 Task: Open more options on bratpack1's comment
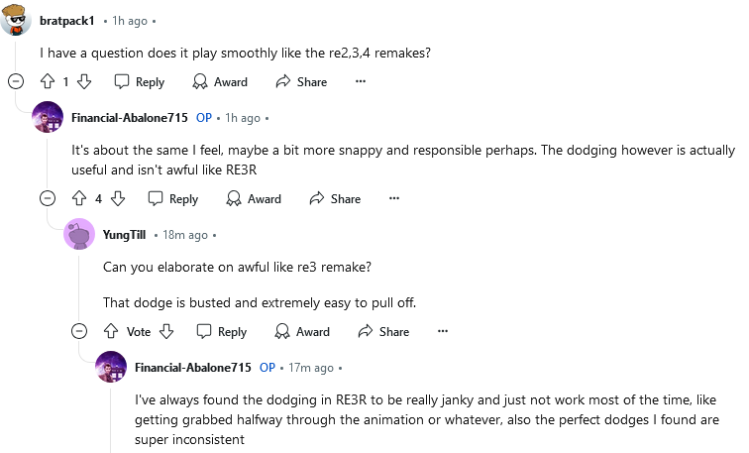(361, 81)
